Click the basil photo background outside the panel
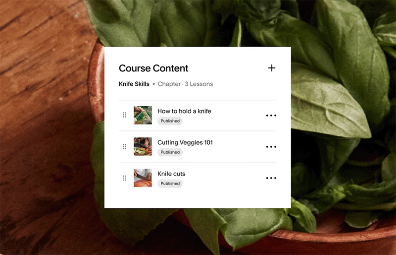The image size is (396, 255). (341, 101)
